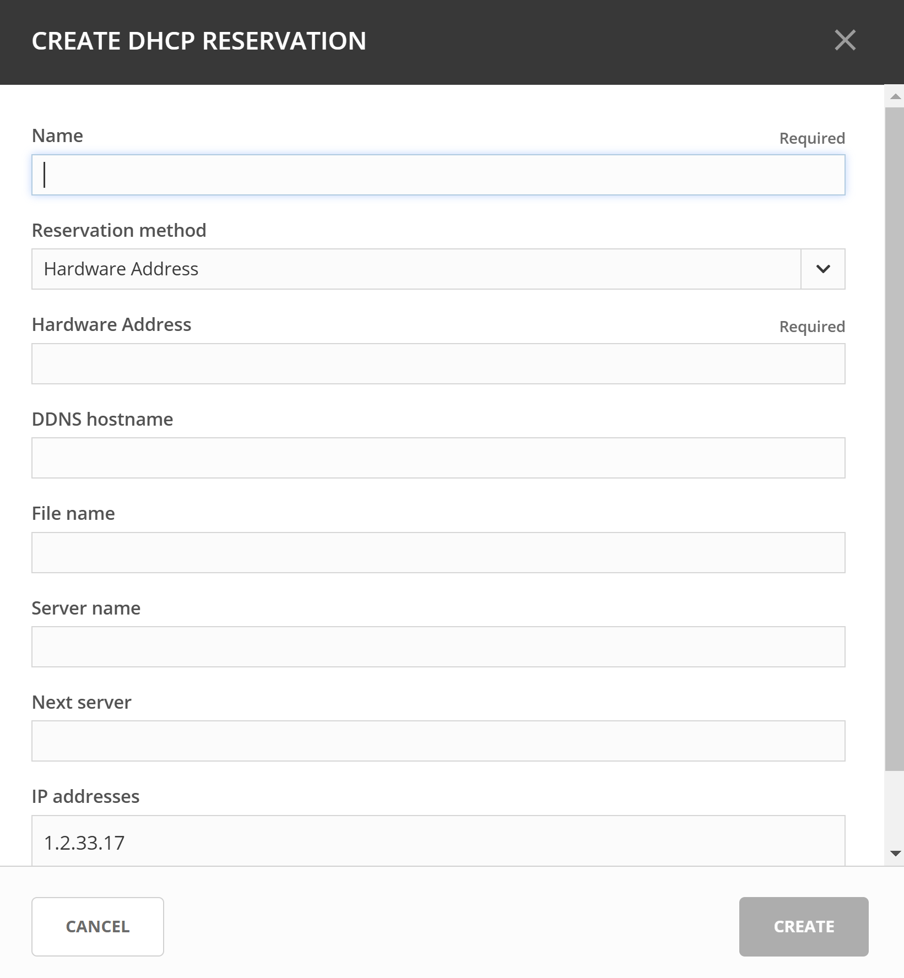Click into the empty Hardware Address text box

click(x=438, y=363)
